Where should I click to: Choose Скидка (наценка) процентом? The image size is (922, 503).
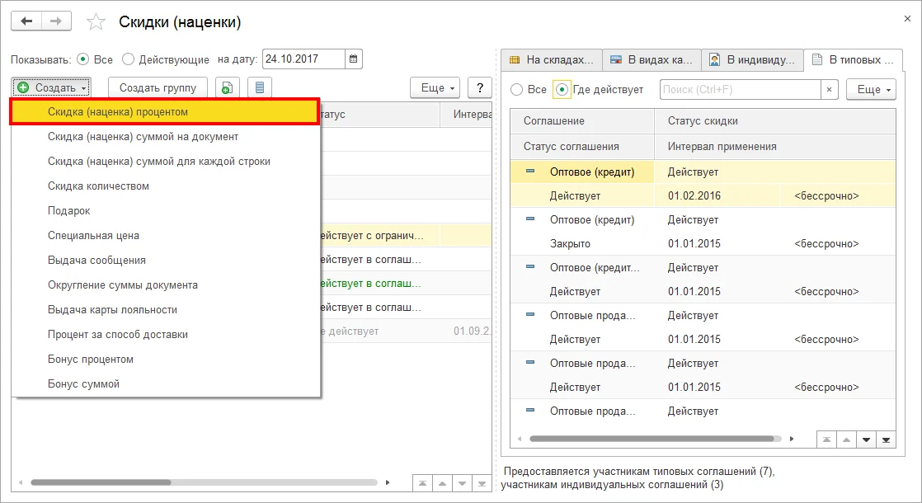tap(165, 111)
